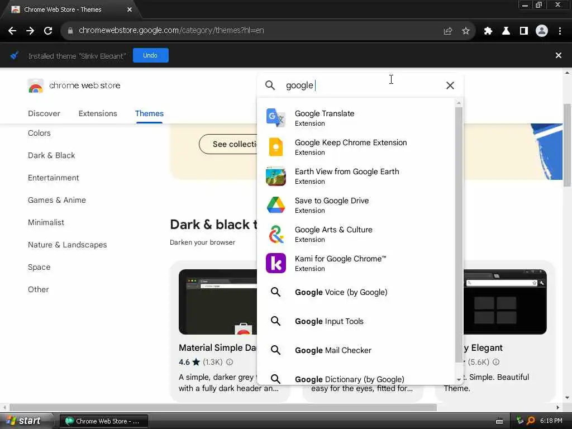Click rating info icon next to (5.6K)

(496, 362)
